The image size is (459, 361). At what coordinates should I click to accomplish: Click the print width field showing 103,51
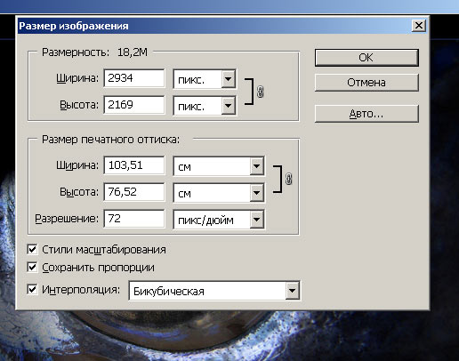pyautogui.click(x=134, y=165)
